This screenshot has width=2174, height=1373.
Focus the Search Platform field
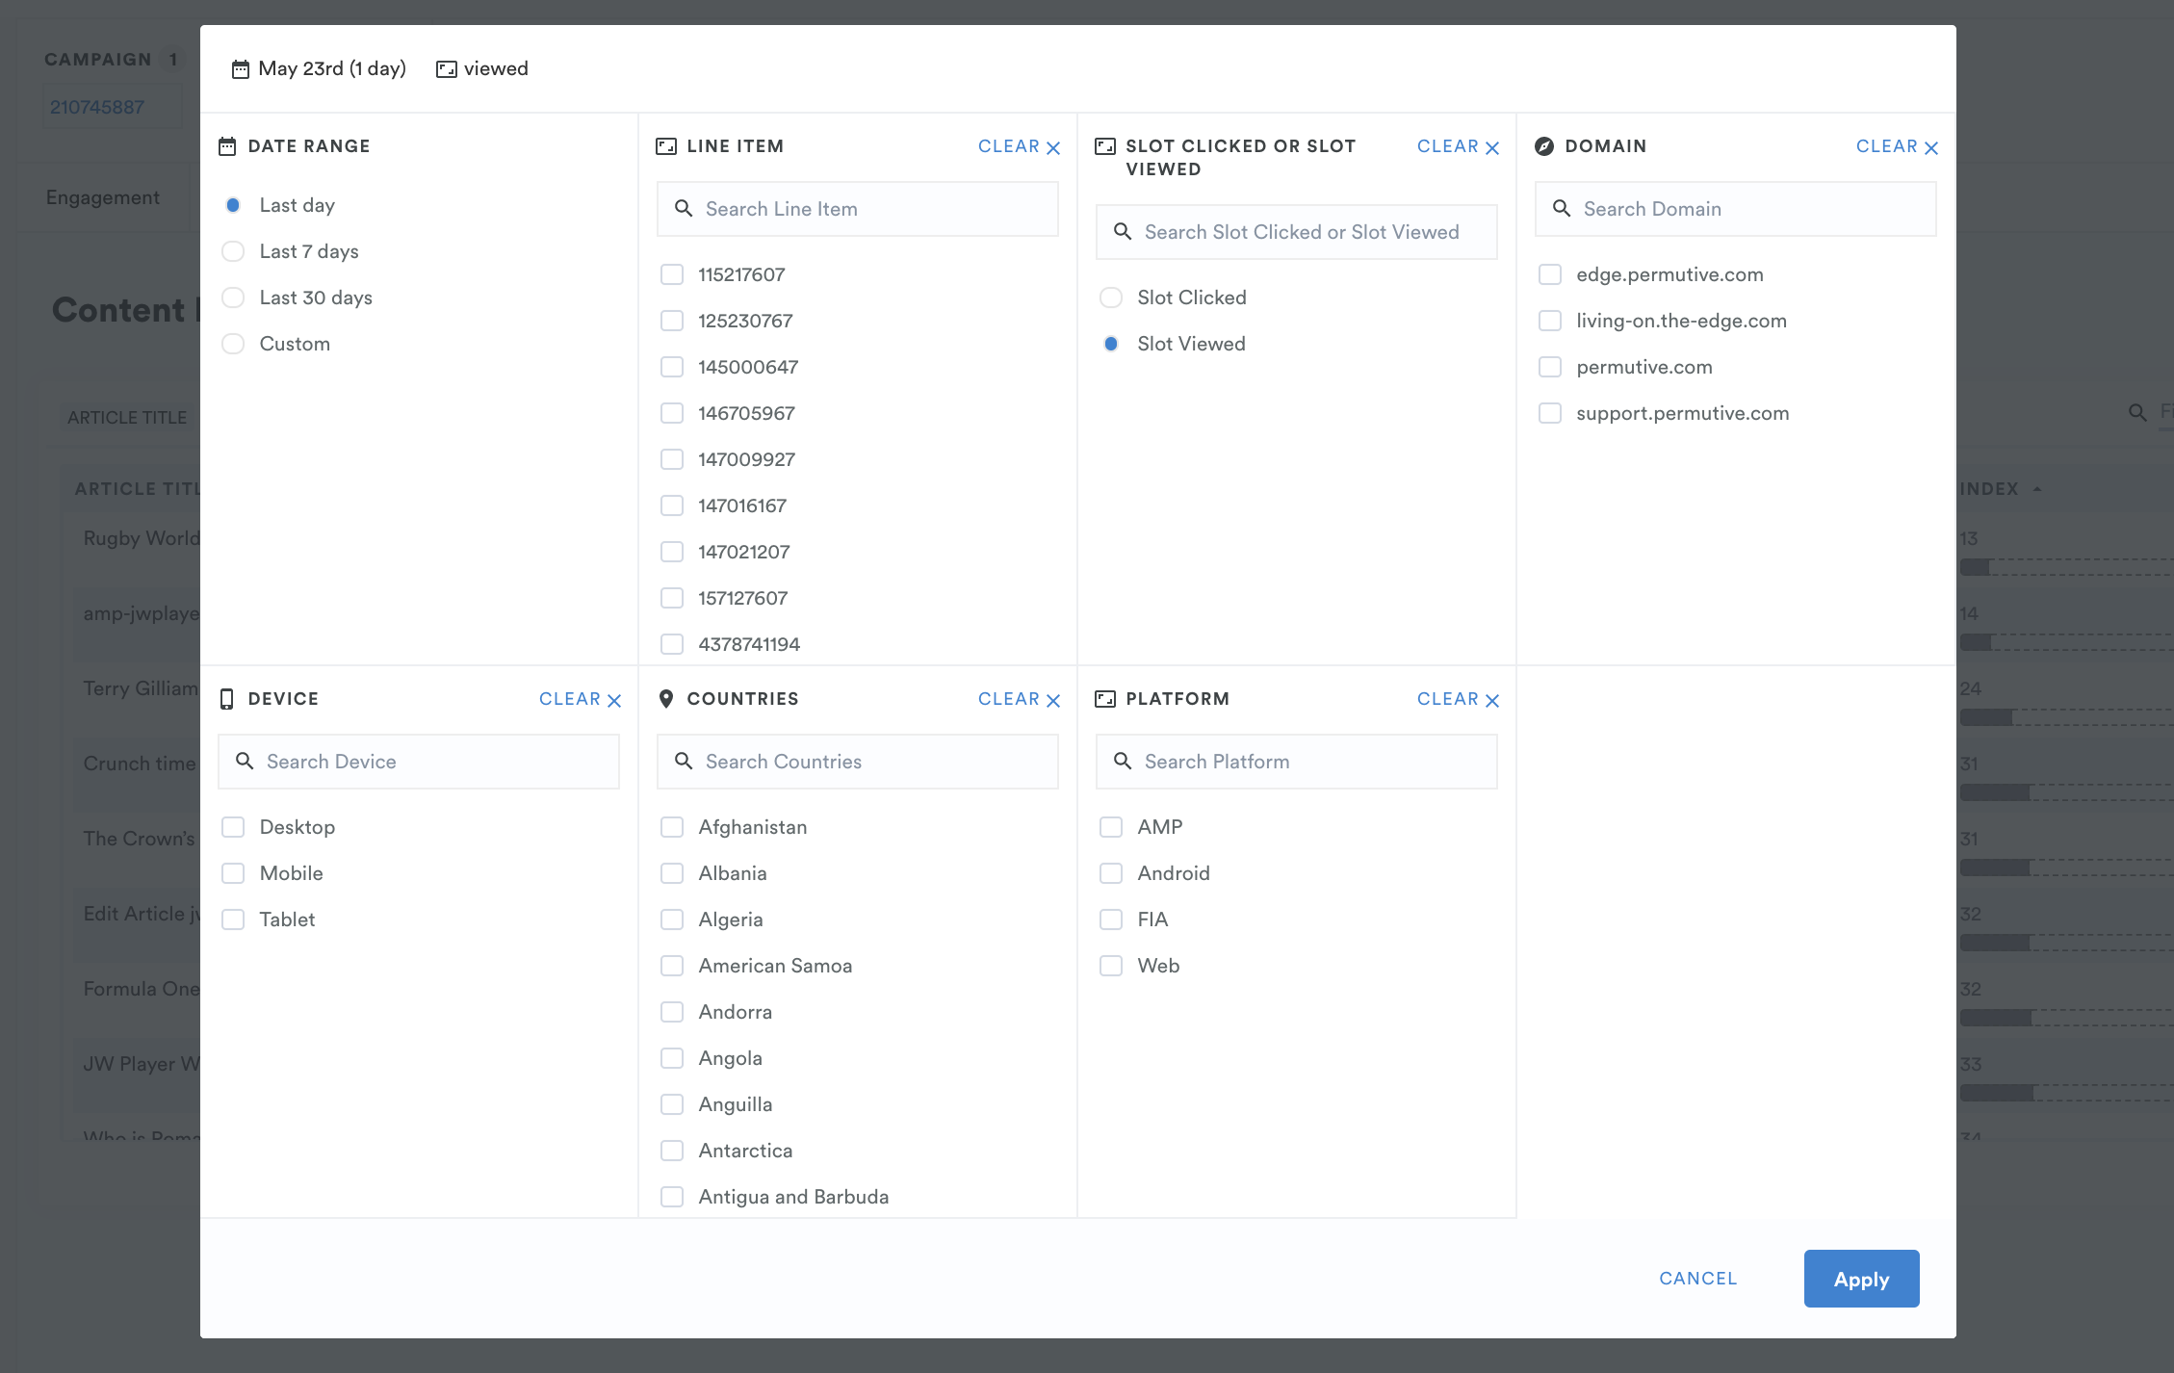pos(1296,762)
